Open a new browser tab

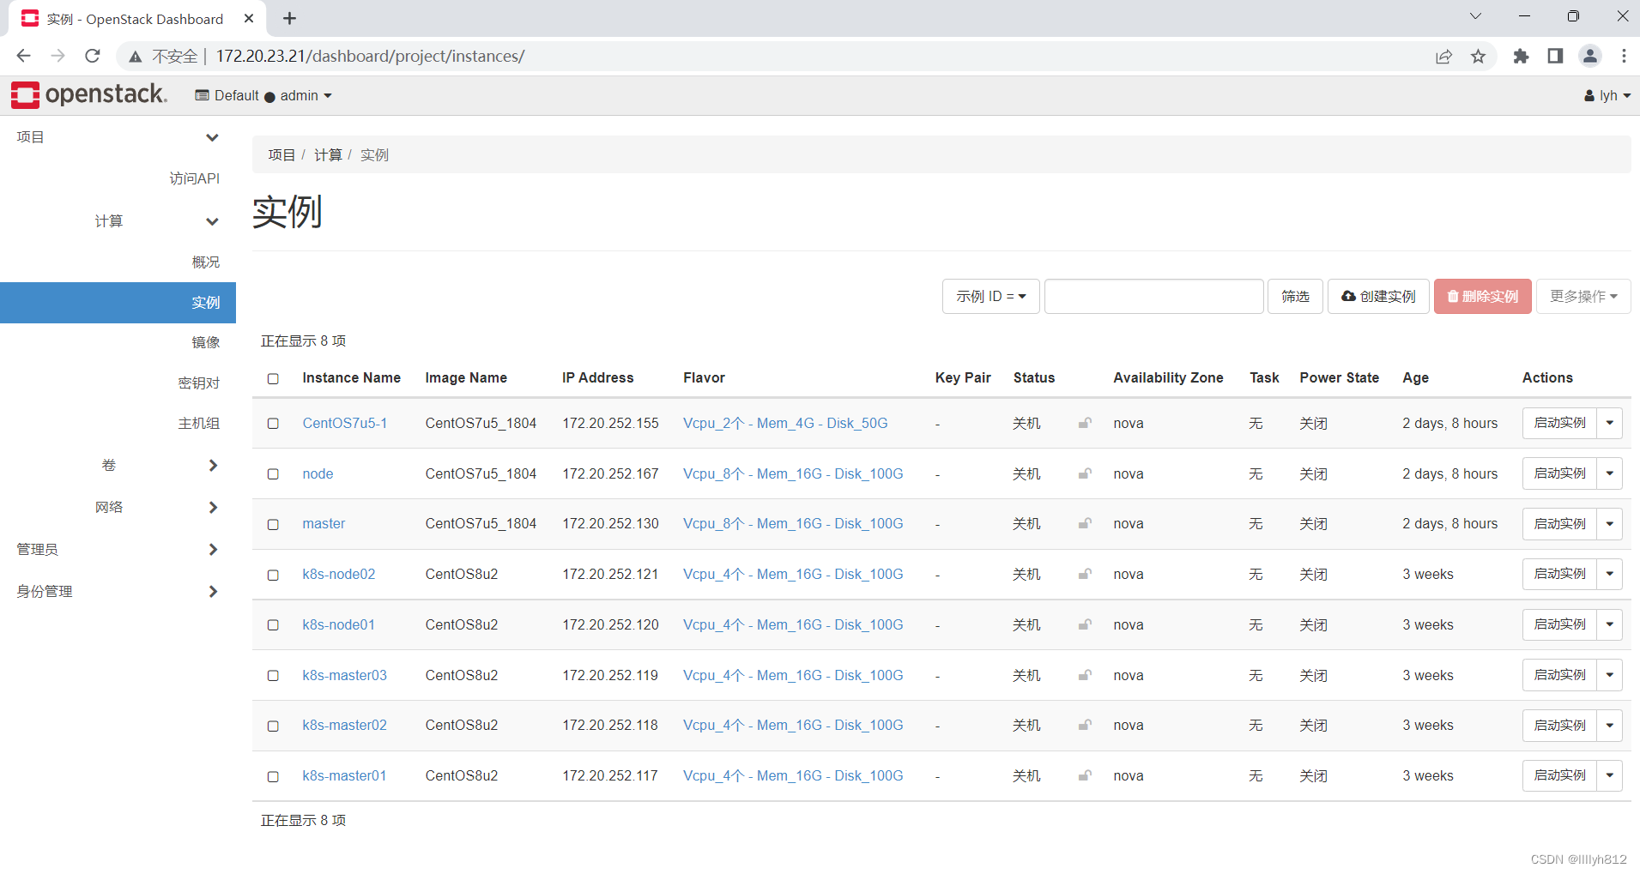pyautogui.click(x=290, y=18)
